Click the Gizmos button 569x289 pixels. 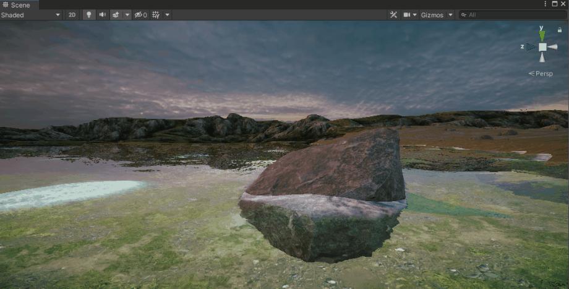(432, 15)
